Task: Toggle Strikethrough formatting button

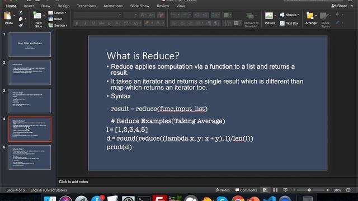Action: click(x=102, y=23)
